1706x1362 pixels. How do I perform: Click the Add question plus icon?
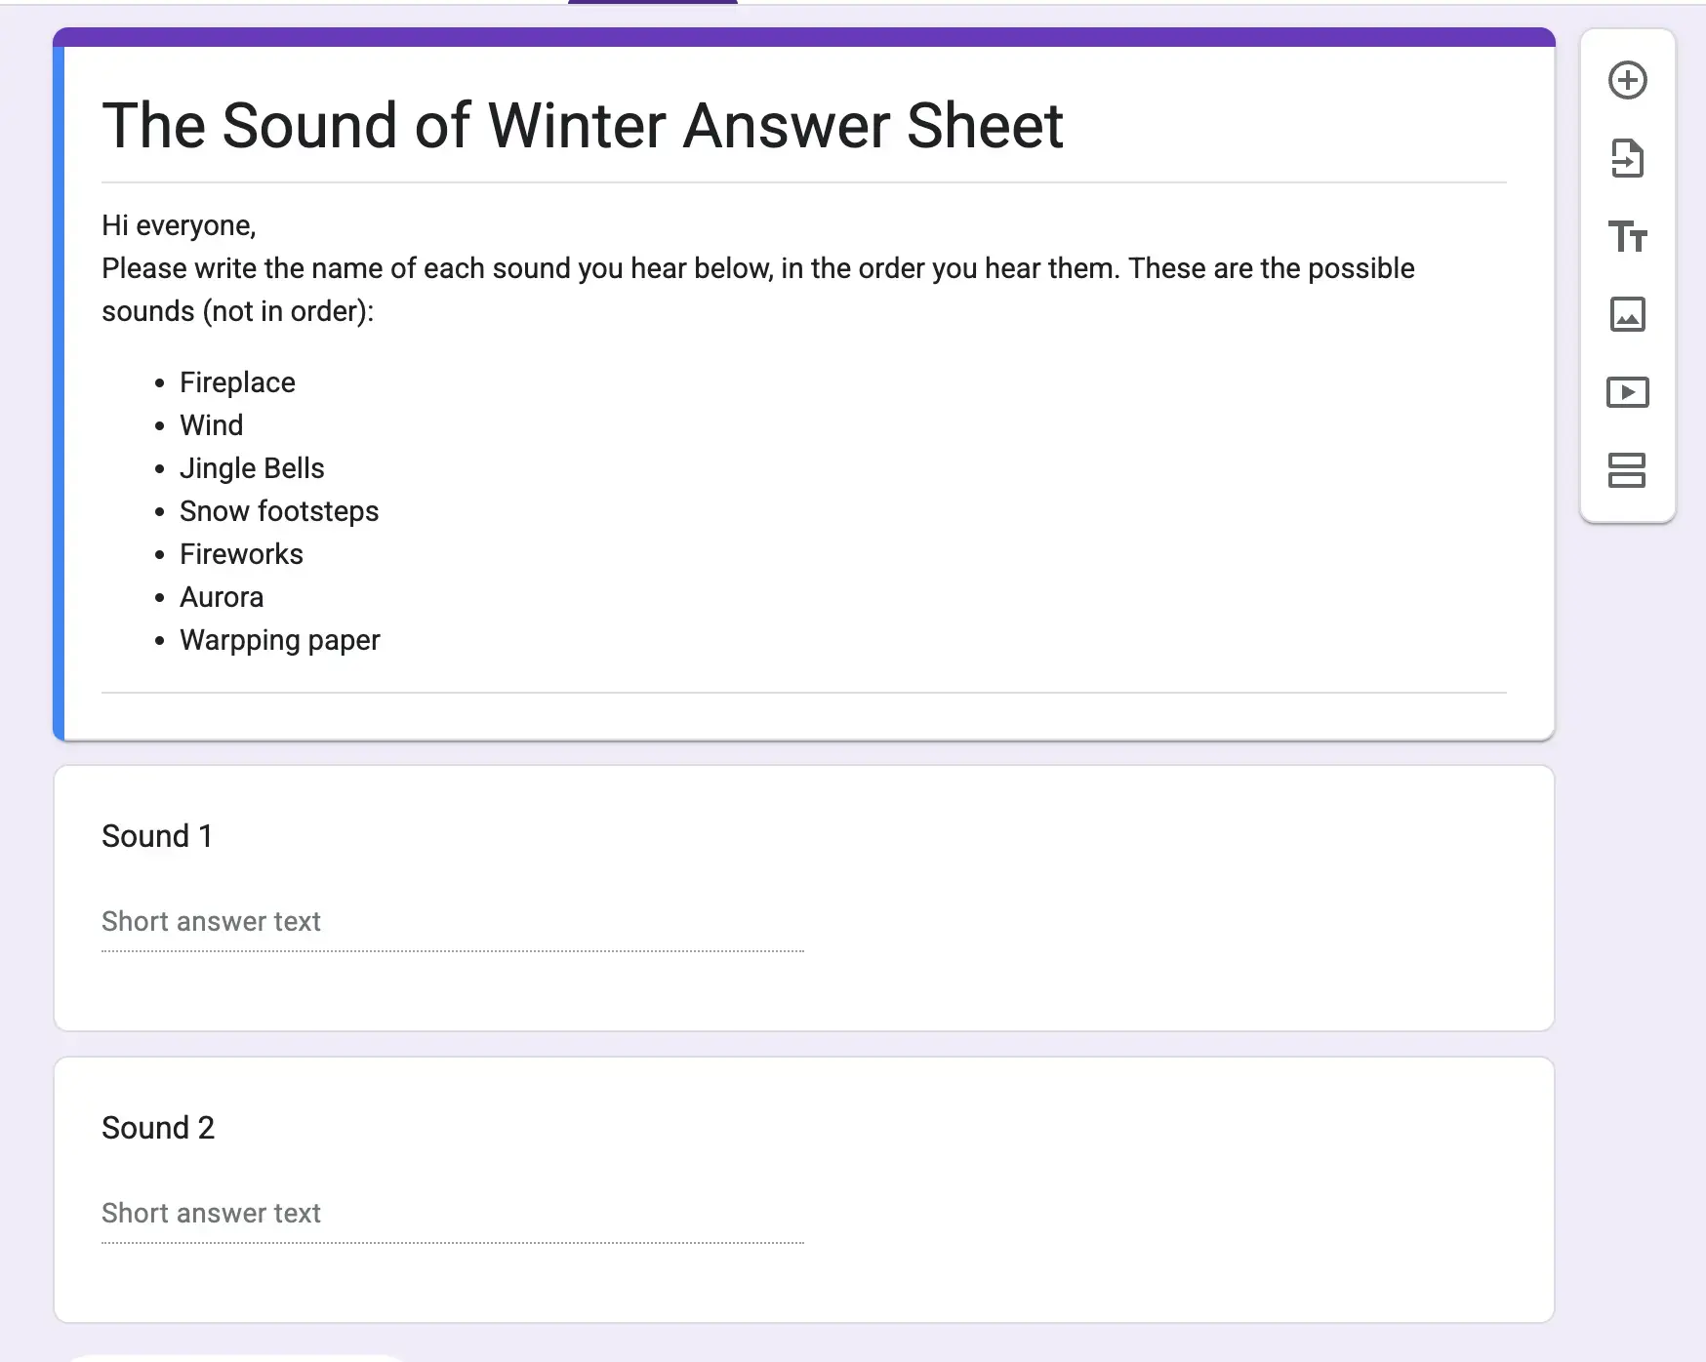click(1627, 80)
